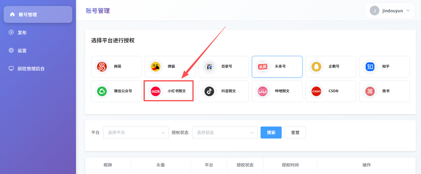Choose the Jianshu (简书) icon
Screen dimensions: 421x174
pyautogui.click(x=370, y=91)
